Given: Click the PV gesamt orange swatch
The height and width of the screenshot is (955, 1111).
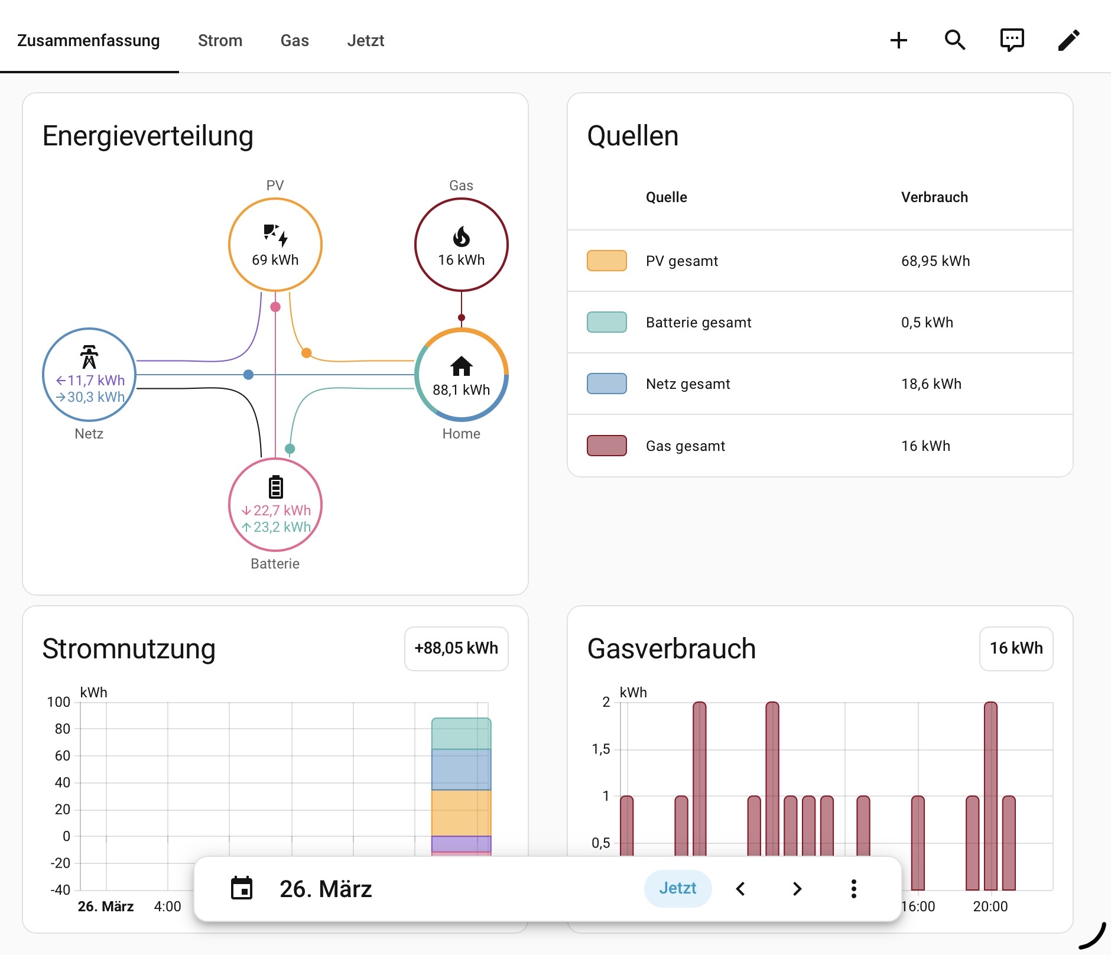Looking at the screenshot, I should click(x=606, y=261).
